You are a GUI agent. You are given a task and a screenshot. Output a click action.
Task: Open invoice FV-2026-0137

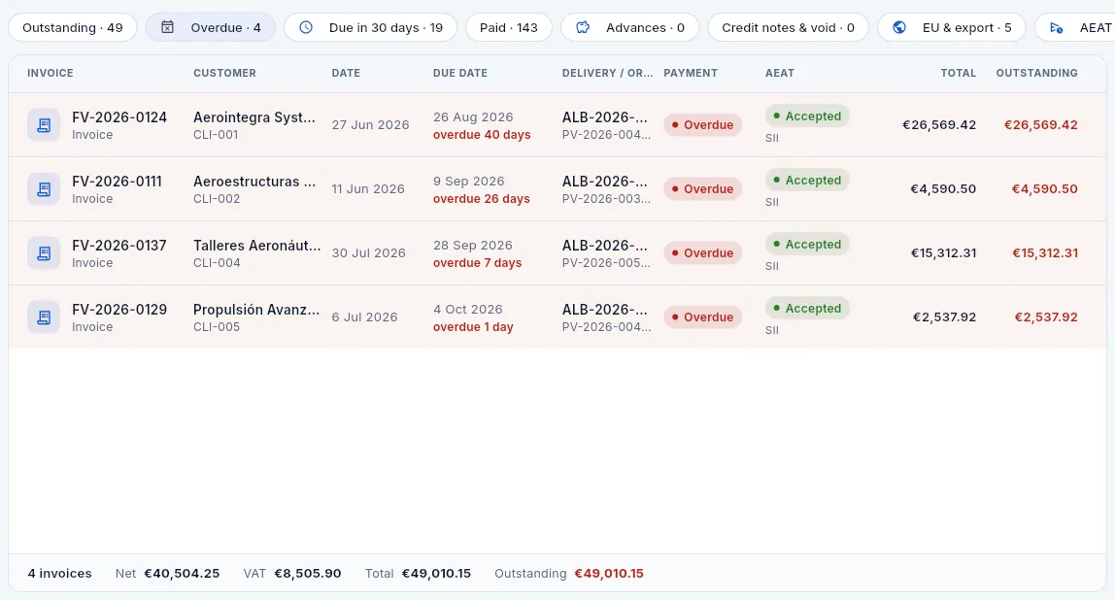coord(119,246)
